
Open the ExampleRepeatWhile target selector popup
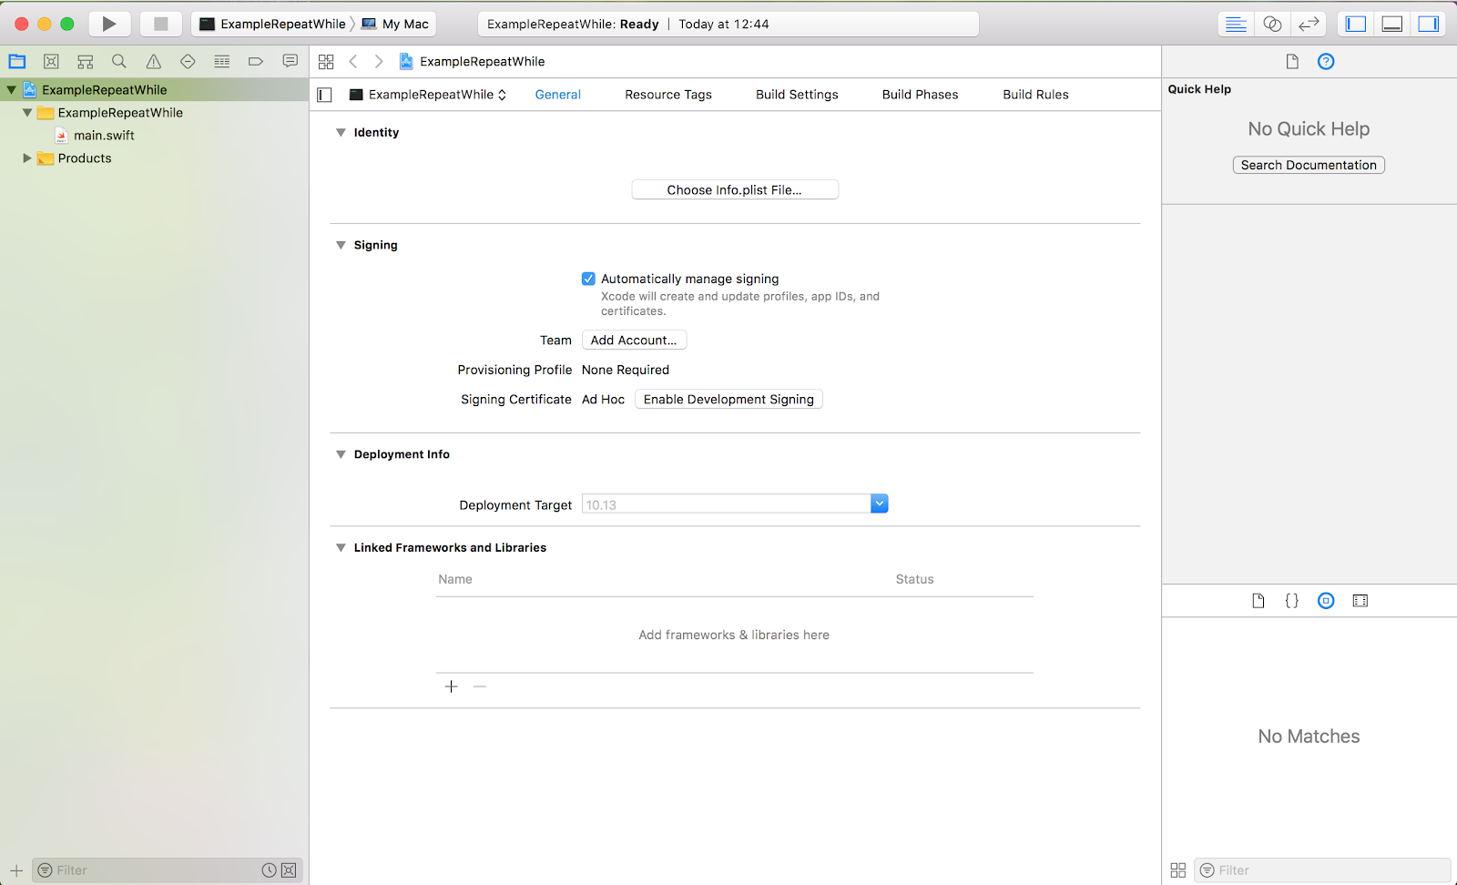click(428, 95)
